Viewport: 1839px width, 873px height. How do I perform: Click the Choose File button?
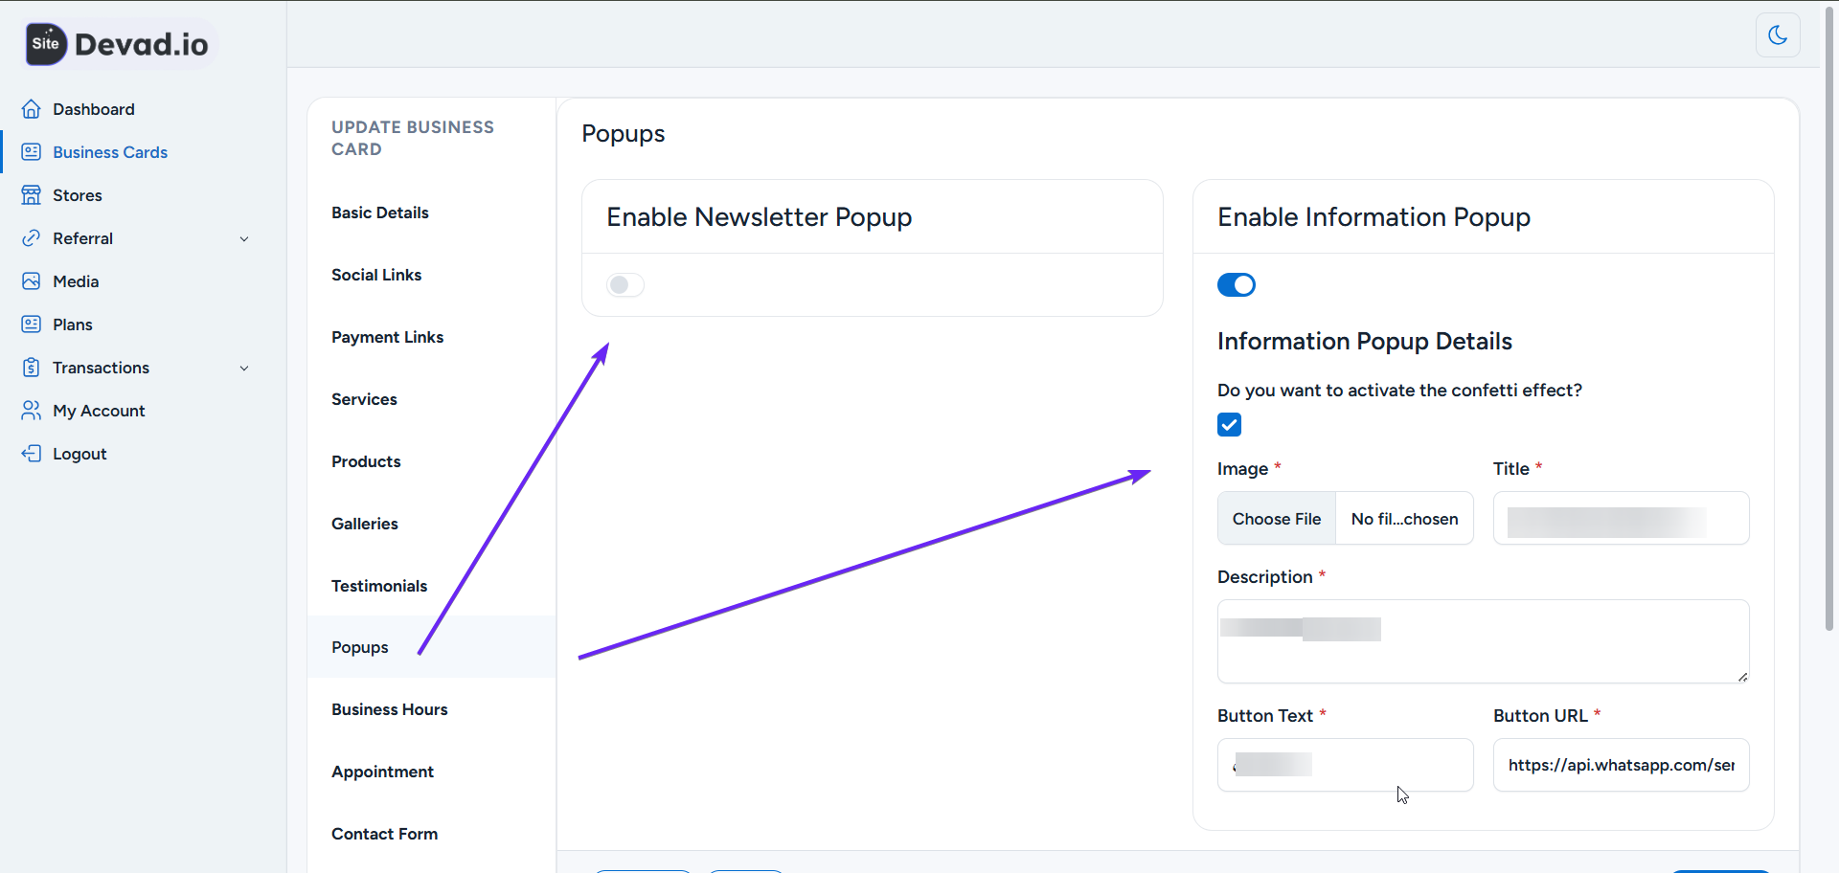[x=1276, y=518]
